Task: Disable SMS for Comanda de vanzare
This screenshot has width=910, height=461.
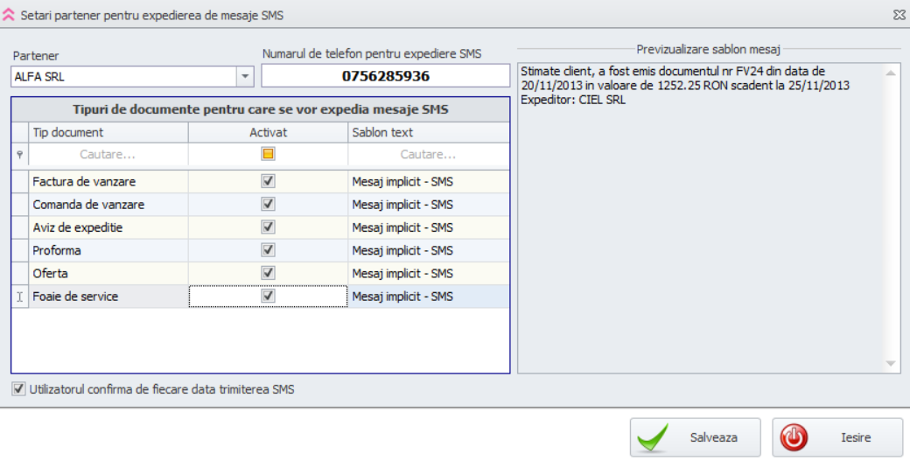Action: click(x=268, y=205)
